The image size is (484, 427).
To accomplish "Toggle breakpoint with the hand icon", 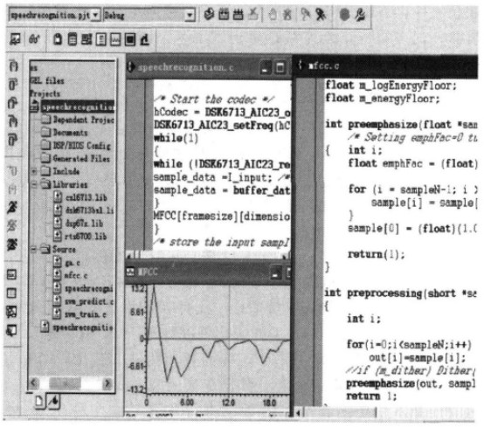I will coord(273,14).
